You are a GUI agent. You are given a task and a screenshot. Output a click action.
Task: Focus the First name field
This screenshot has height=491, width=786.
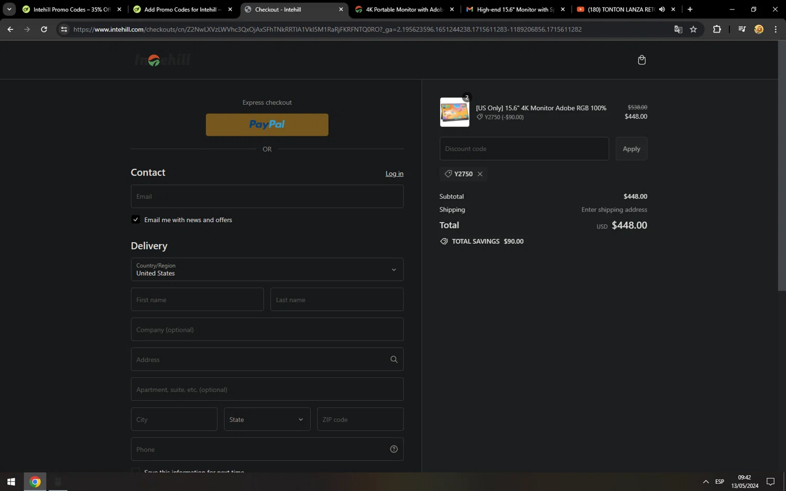(197, 300)
